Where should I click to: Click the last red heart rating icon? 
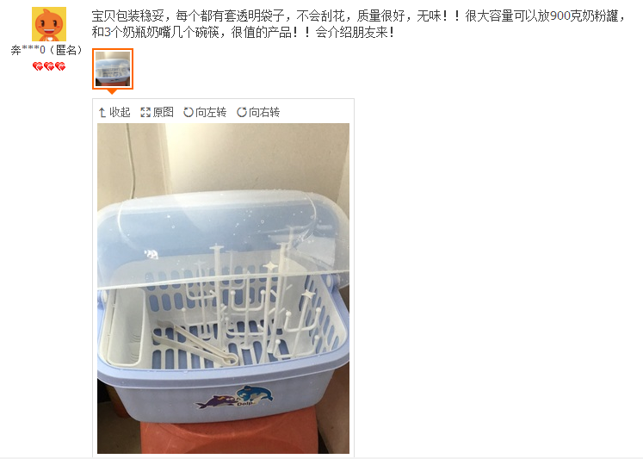coord(60,66)
